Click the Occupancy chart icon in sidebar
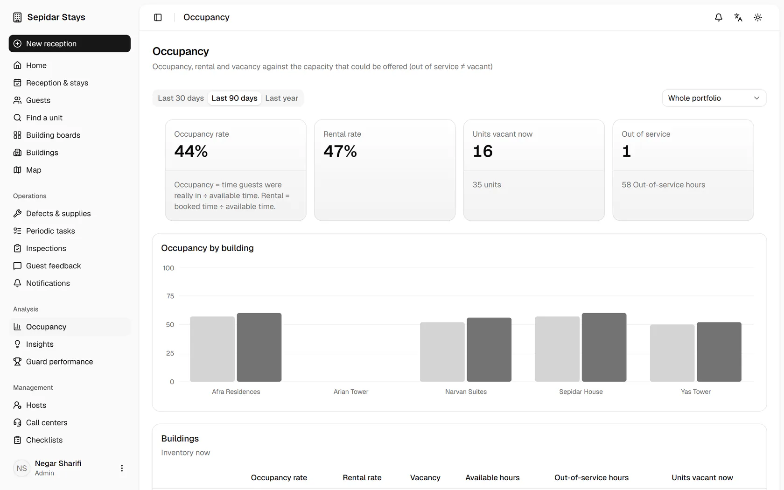The image size is (784, 490). coord(17,327)
